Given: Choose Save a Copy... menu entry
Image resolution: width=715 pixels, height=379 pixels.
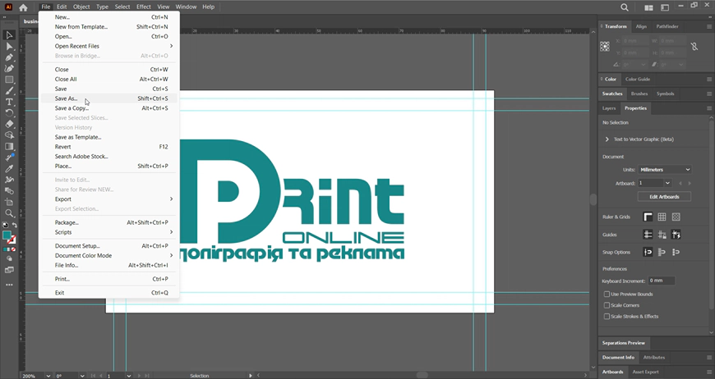Looking at the screenshot, I should tap(109, 108).
